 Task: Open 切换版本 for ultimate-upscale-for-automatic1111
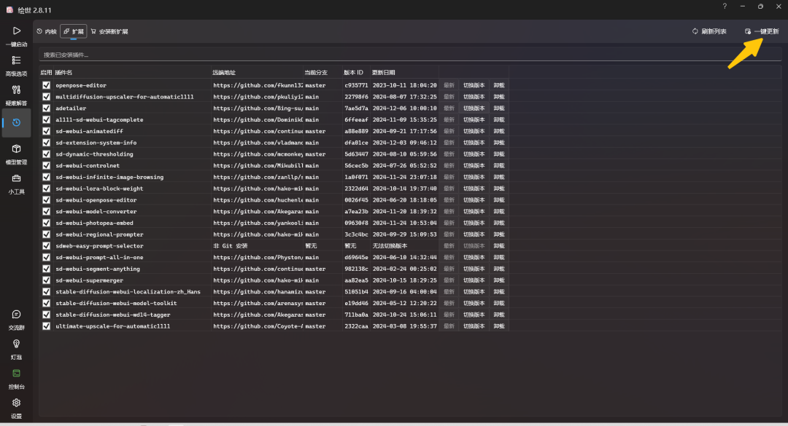point(472,326)
